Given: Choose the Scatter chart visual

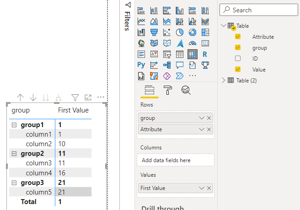Looking at the screenshot, I should coord(167,32).
